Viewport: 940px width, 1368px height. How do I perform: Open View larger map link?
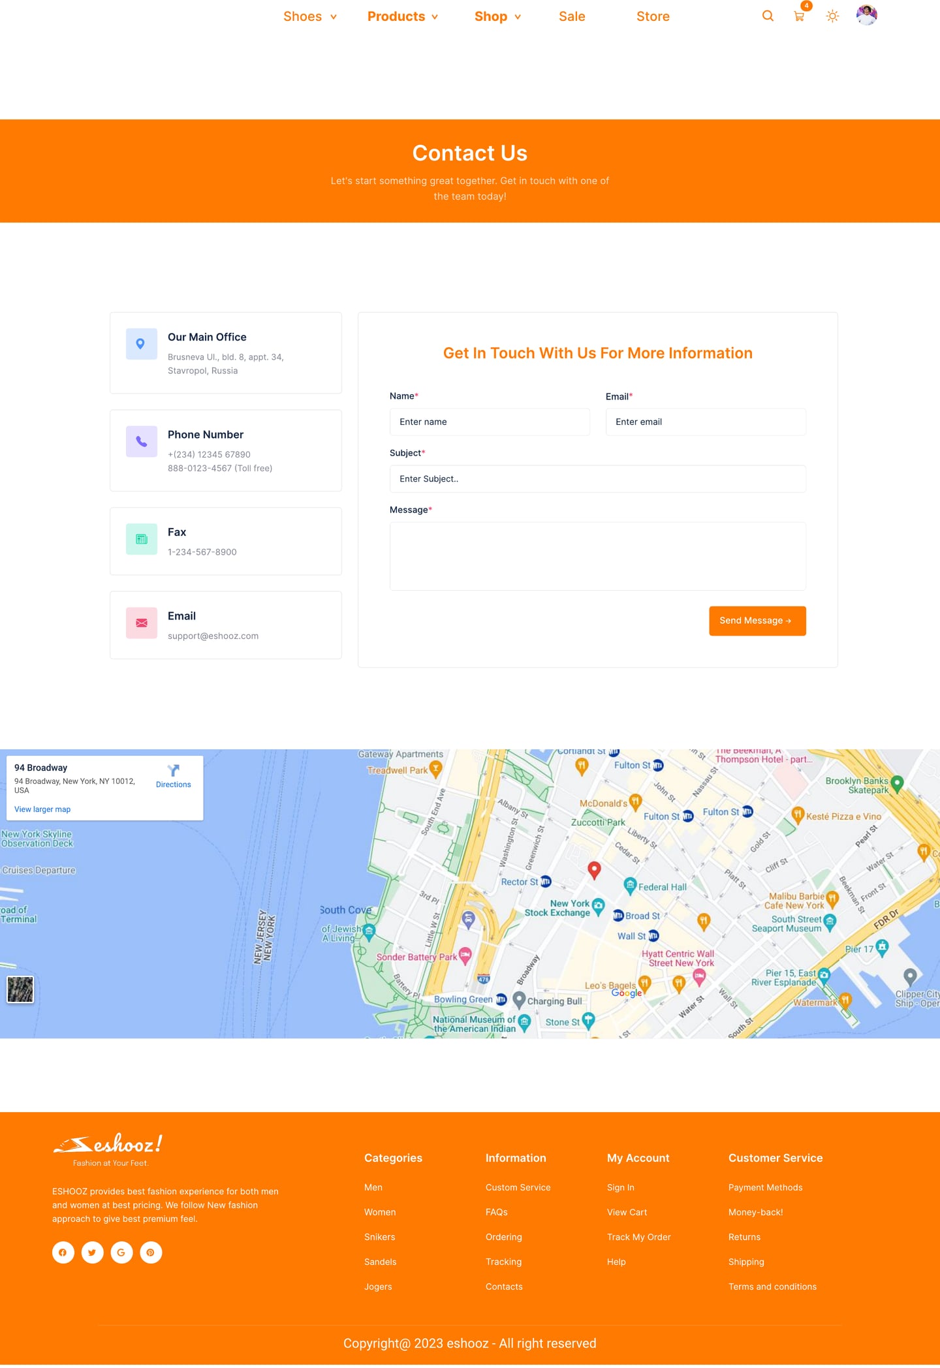click(42, 809)
